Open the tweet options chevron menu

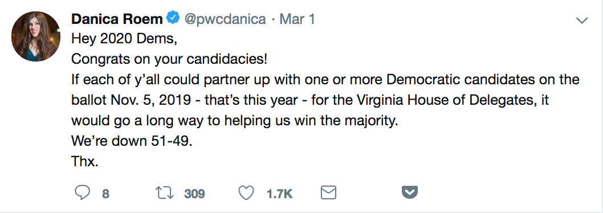tap(582, 21)
